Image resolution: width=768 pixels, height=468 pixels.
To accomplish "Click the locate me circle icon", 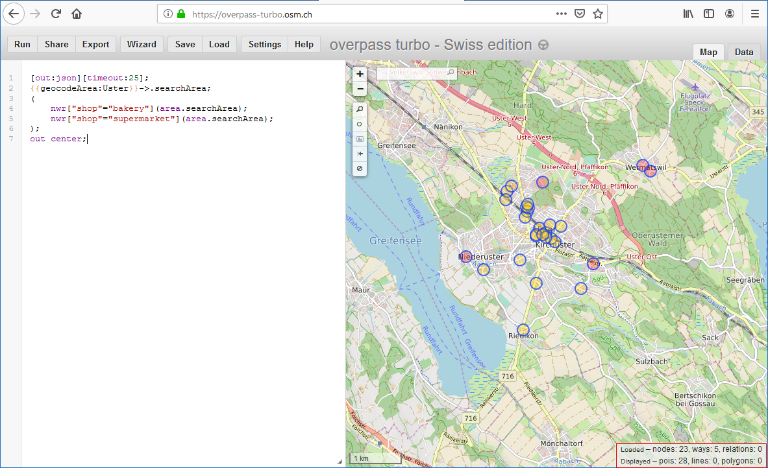I will tap(360, 124).
